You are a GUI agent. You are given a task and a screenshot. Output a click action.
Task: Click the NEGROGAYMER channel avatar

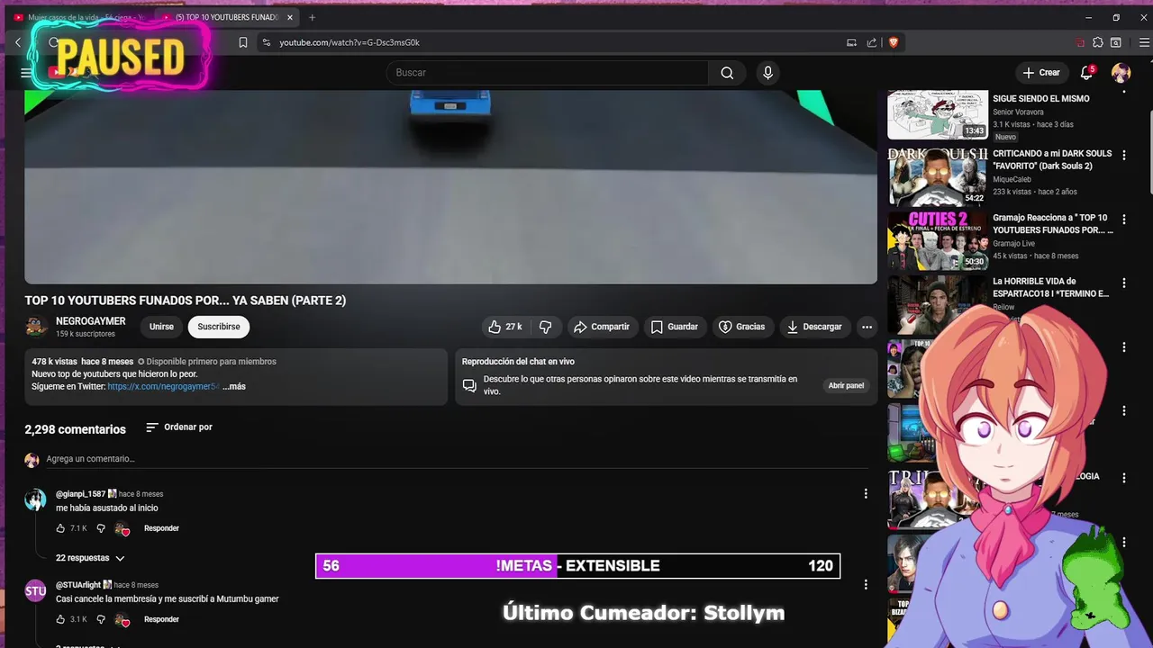(x=36, y=327)
